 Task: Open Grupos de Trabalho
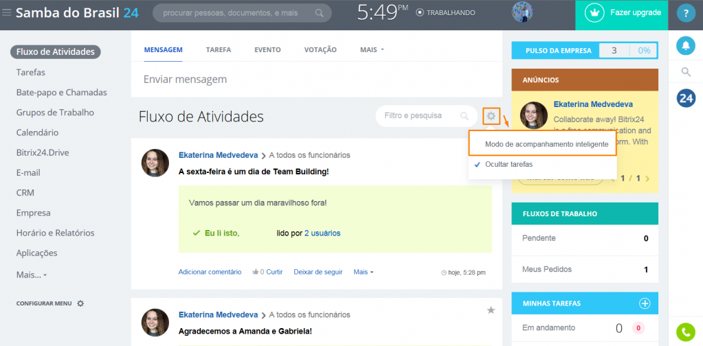coord(55,113)
